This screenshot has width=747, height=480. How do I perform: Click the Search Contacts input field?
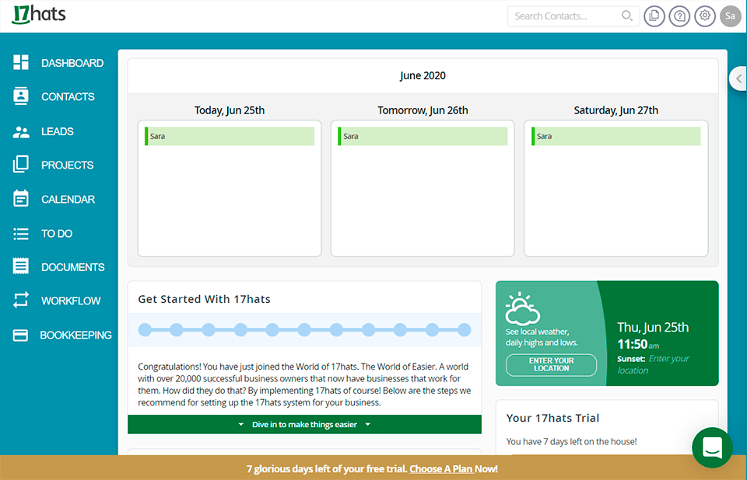564,16
